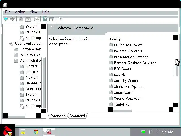Screen dimensions: 181x136
Task: Click the vertical scrollbar thumb in tree pane
Action: click(43, 82)
